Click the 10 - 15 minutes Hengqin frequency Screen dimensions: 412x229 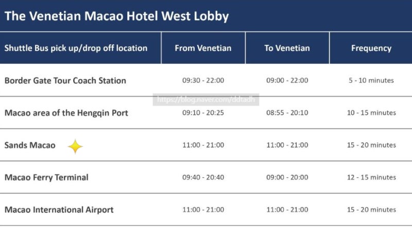pos(371,112)
